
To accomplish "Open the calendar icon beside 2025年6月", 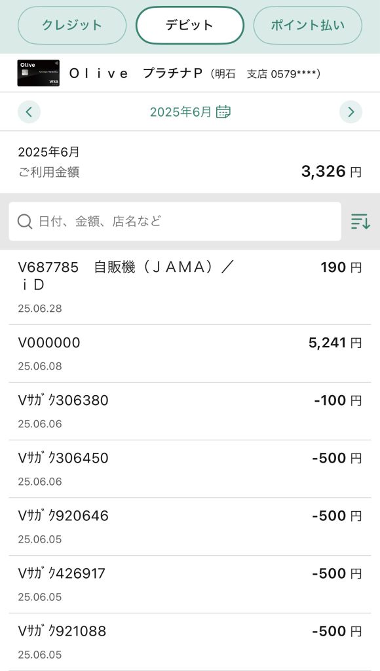I will [x=223, y=112].
